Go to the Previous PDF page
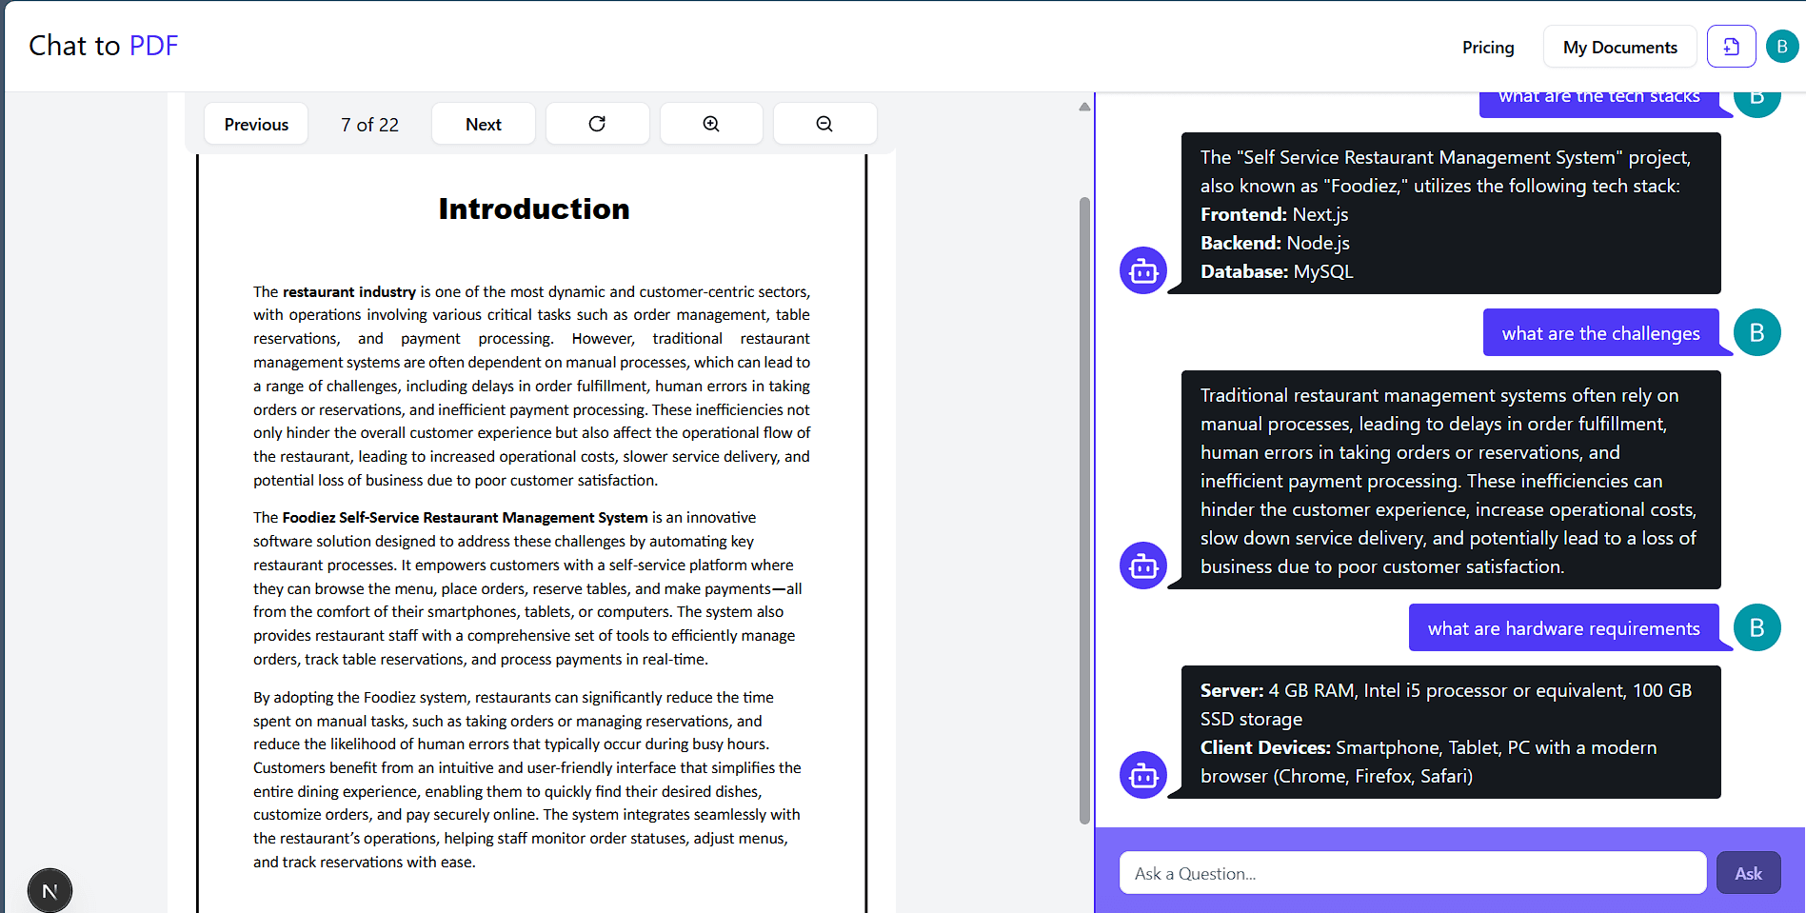The width and height of the screenshot is (1806, 913). pos(256,124)
